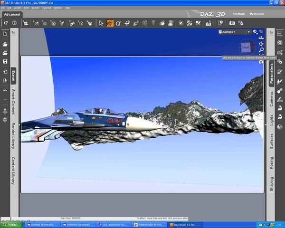Open the Posing pane tab
Screen dimensions: 285x228
coord(271,163)
